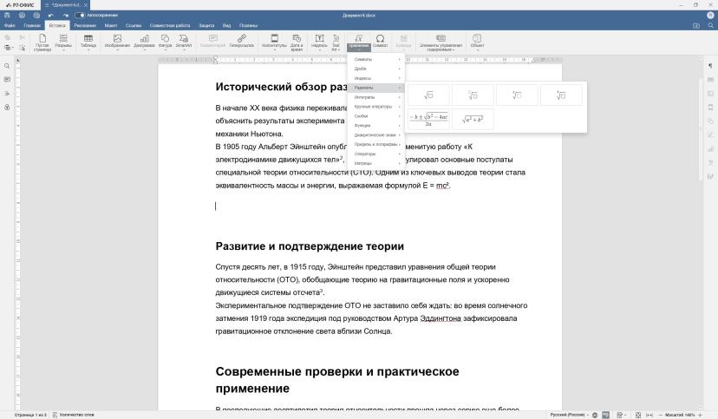Image resolution: width=718 pixels, height=419 pixels.
Task: Open the Колонтитулы header and footer tool
Action: [x=274, y=43]
